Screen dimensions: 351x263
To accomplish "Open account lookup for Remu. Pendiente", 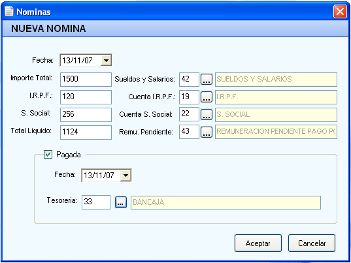I will point(207,132).
